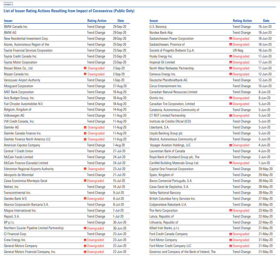
Task: Click the title 'List of Issuer Rating Actions'
Action: [69, 11]
